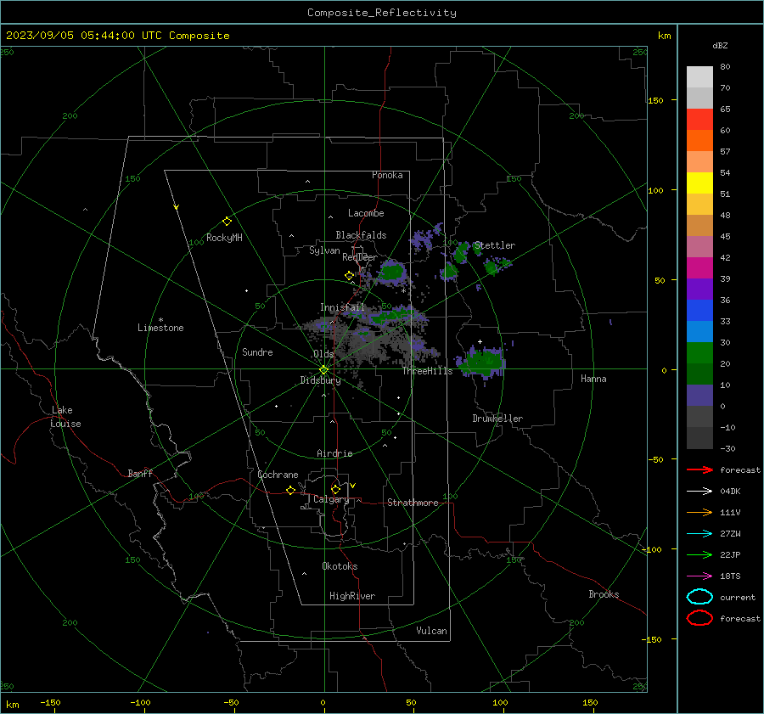The width and height of the screenshot is (764, 714).
Task: Pick the bright green 20-30 dBZ swatch
Action: pos(699,353)
